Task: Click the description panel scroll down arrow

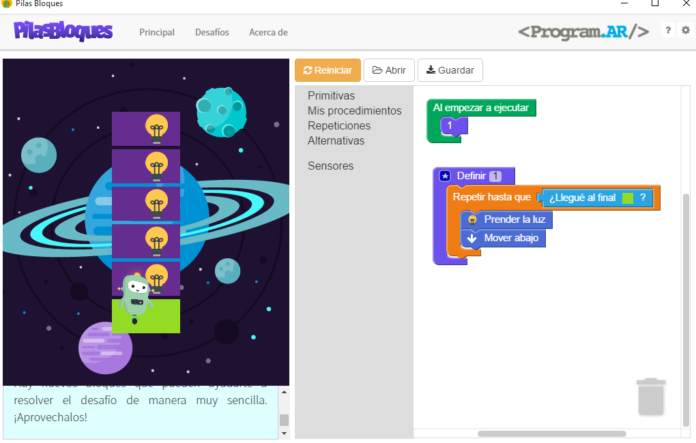Action: tap(284, 433)
